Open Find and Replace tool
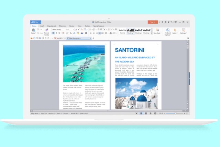 click(x=168, y=31)
